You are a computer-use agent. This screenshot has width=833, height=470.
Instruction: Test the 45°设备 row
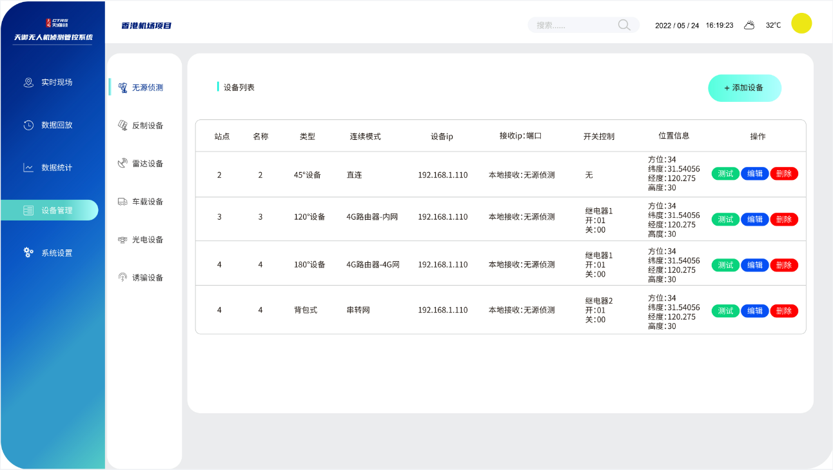click(725, 173)
